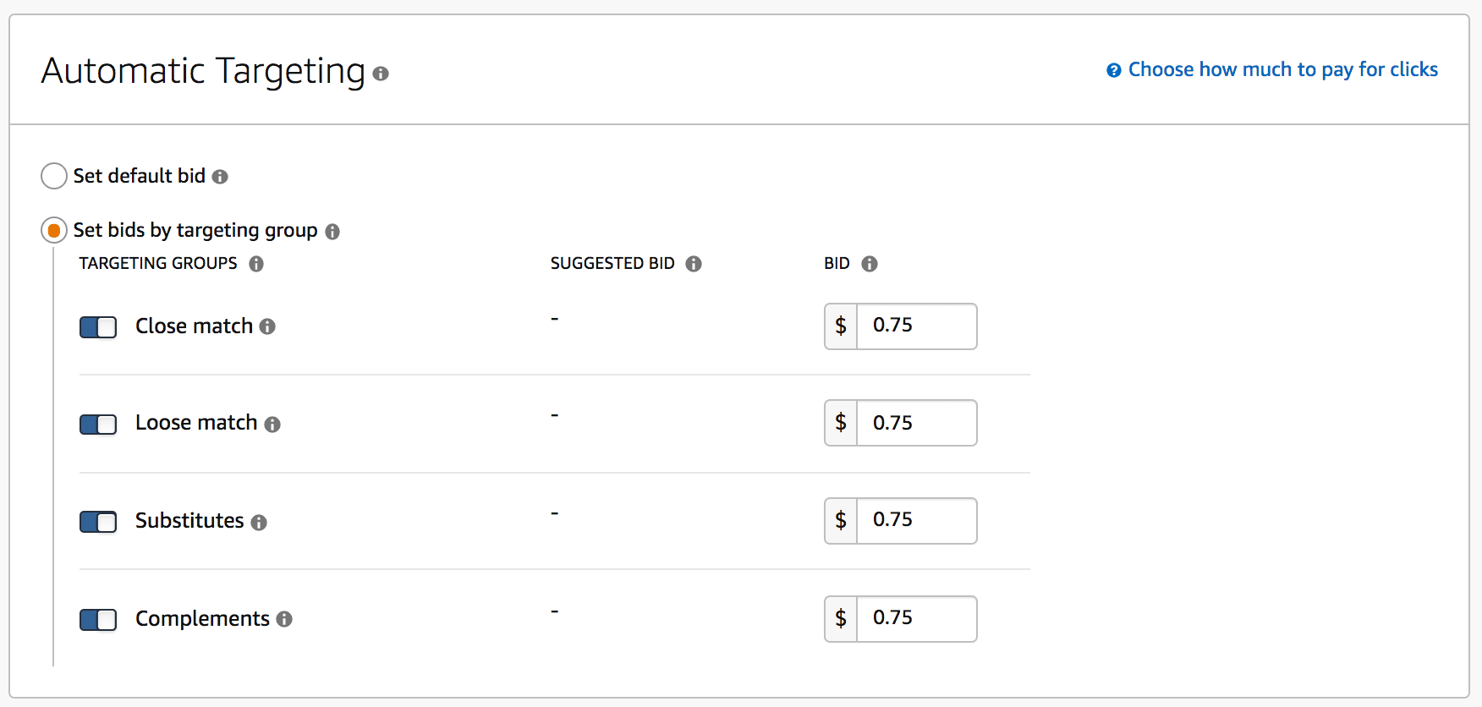Click the TARGETING GROUPS info icon
This screenshot has width=1482, height=707.
tap(255, 264)
